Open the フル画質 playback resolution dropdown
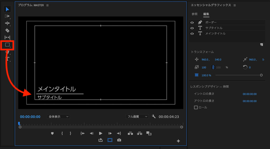The width and height of the screenshot is (270, 149). (137, 116)
